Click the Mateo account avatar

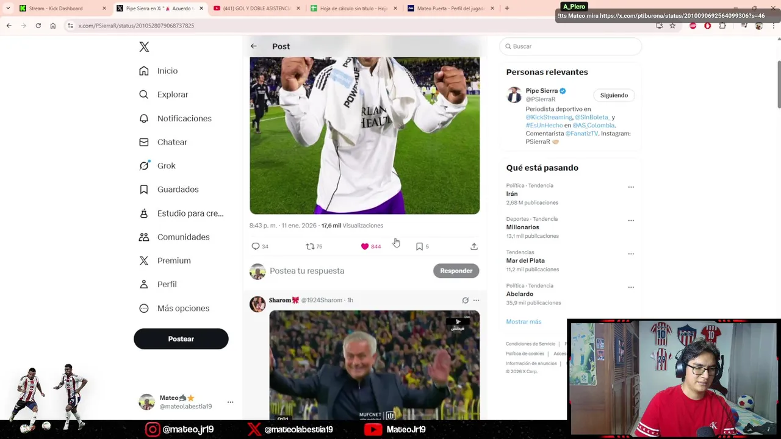tap(147, 402)
